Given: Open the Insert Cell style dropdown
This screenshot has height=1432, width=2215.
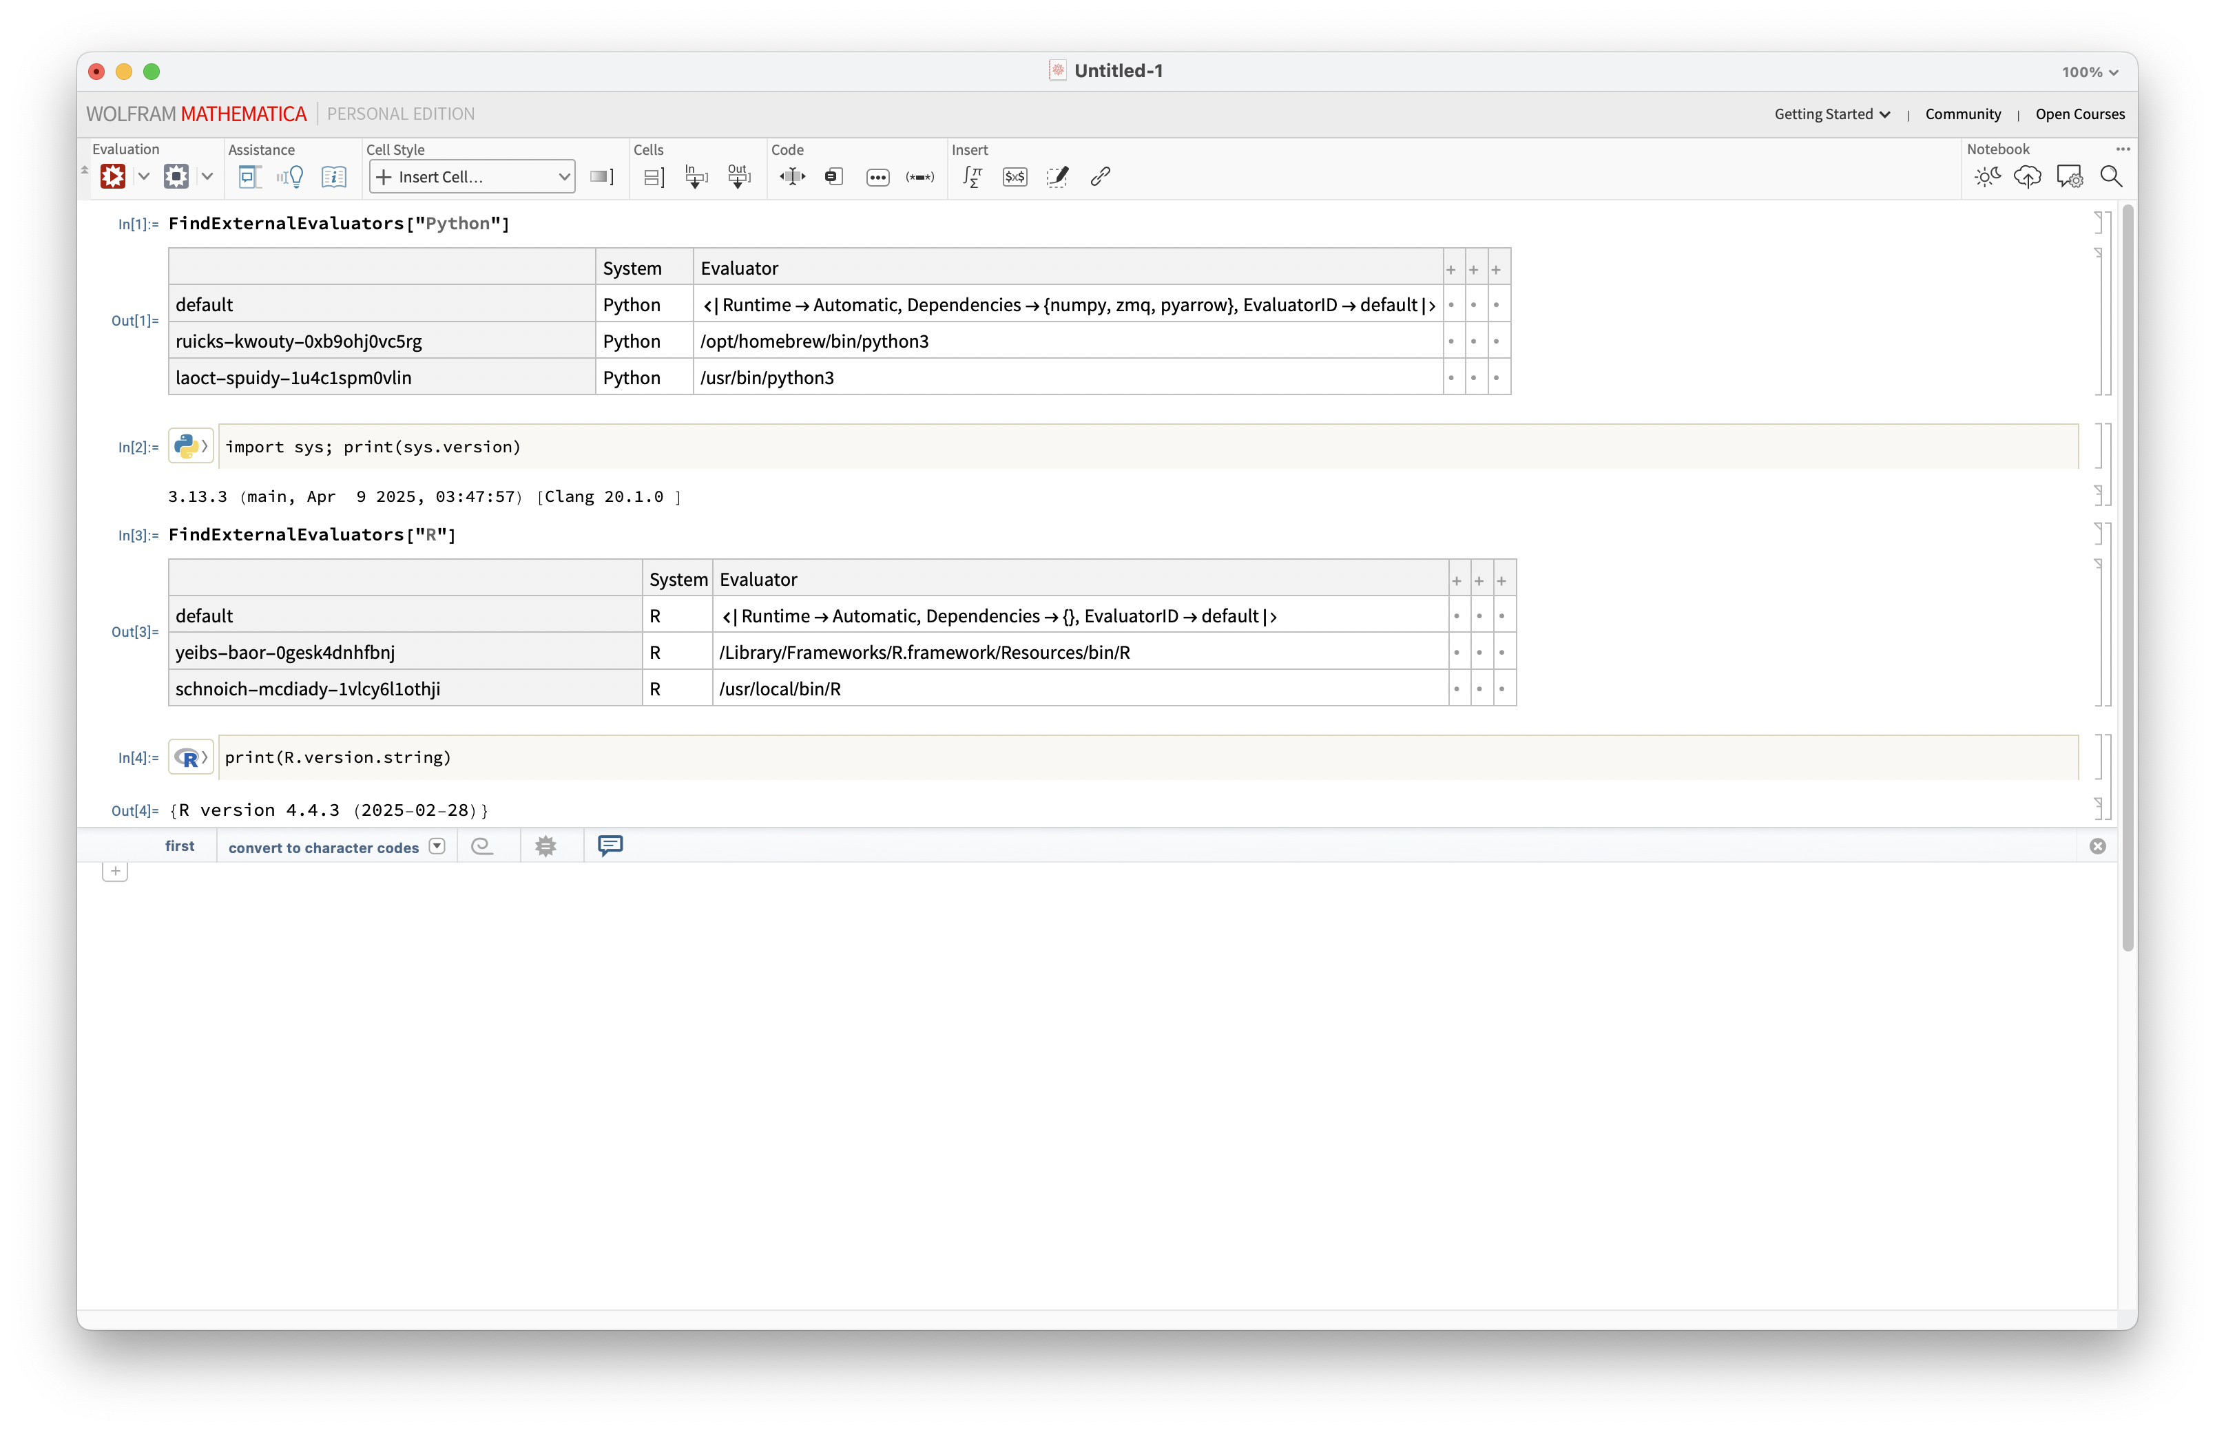Looking at the screenshot, I should tap(472, 177).
